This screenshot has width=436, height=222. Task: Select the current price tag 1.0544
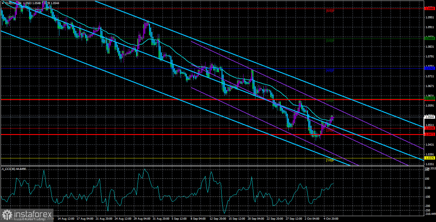tap(430, 117)
